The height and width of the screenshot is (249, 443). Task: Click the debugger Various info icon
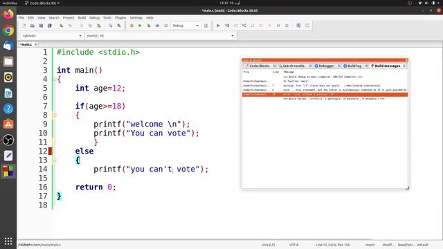coord(307,26)
